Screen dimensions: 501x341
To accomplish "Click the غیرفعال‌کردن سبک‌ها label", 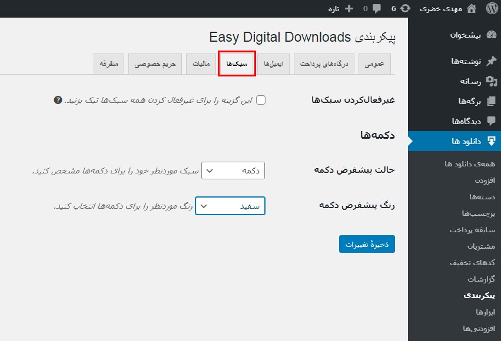I will pyautogui.click(x=353, y=100).
